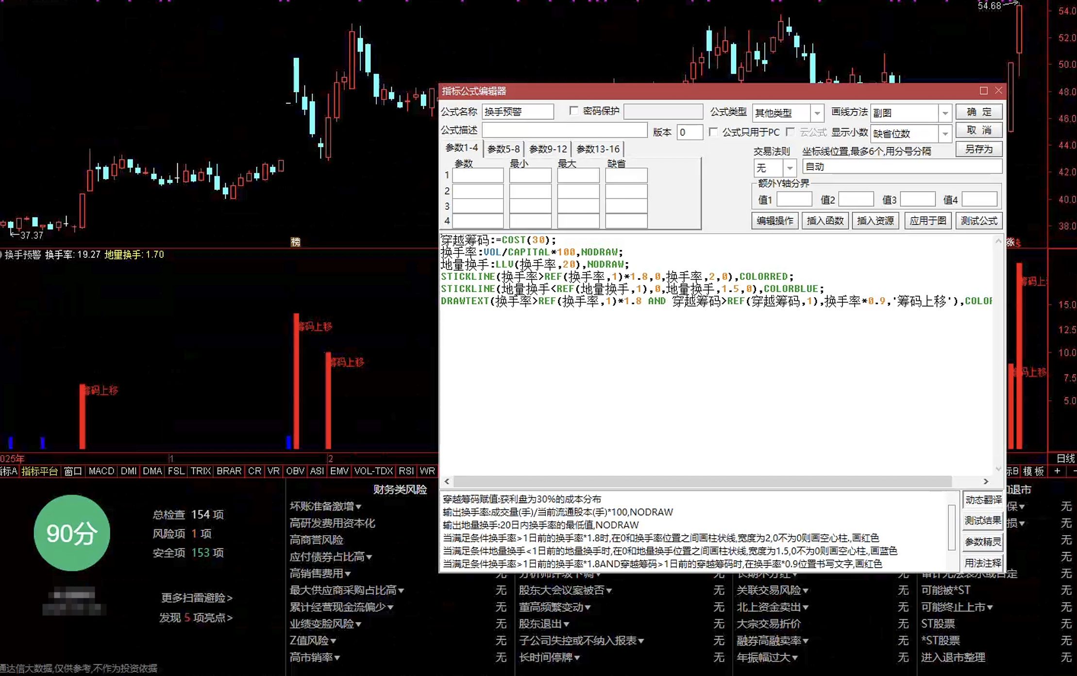Select the DMI indicator tab
1077x676 pixels.
tap(129, 471)
